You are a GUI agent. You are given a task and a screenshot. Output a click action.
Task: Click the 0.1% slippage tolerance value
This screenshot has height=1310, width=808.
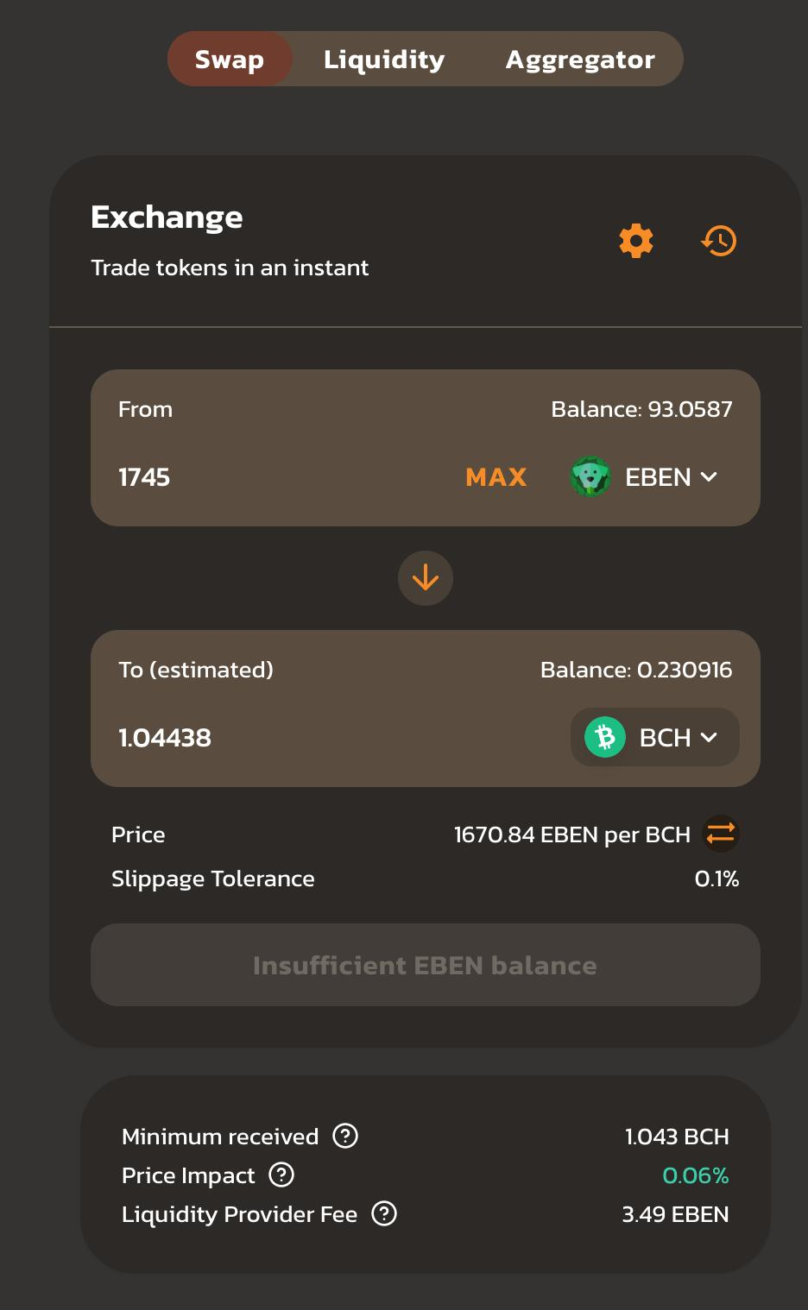tap(716, 879)
